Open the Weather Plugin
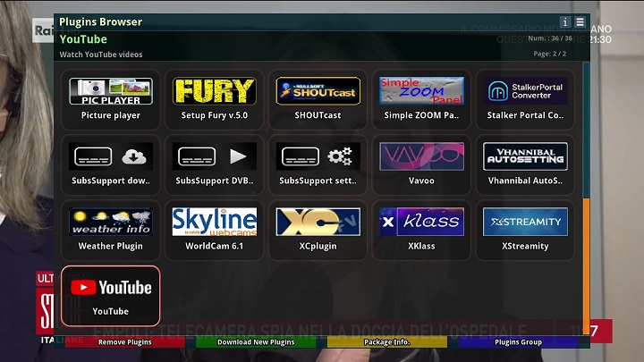 [x=111, y=231]
